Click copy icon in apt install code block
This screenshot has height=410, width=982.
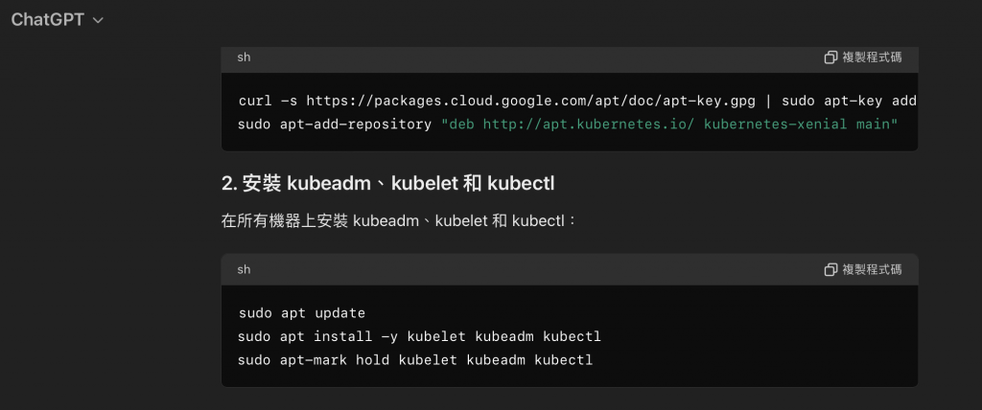(831, 269)
